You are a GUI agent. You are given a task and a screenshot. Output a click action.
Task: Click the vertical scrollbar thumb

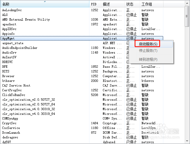187,16
